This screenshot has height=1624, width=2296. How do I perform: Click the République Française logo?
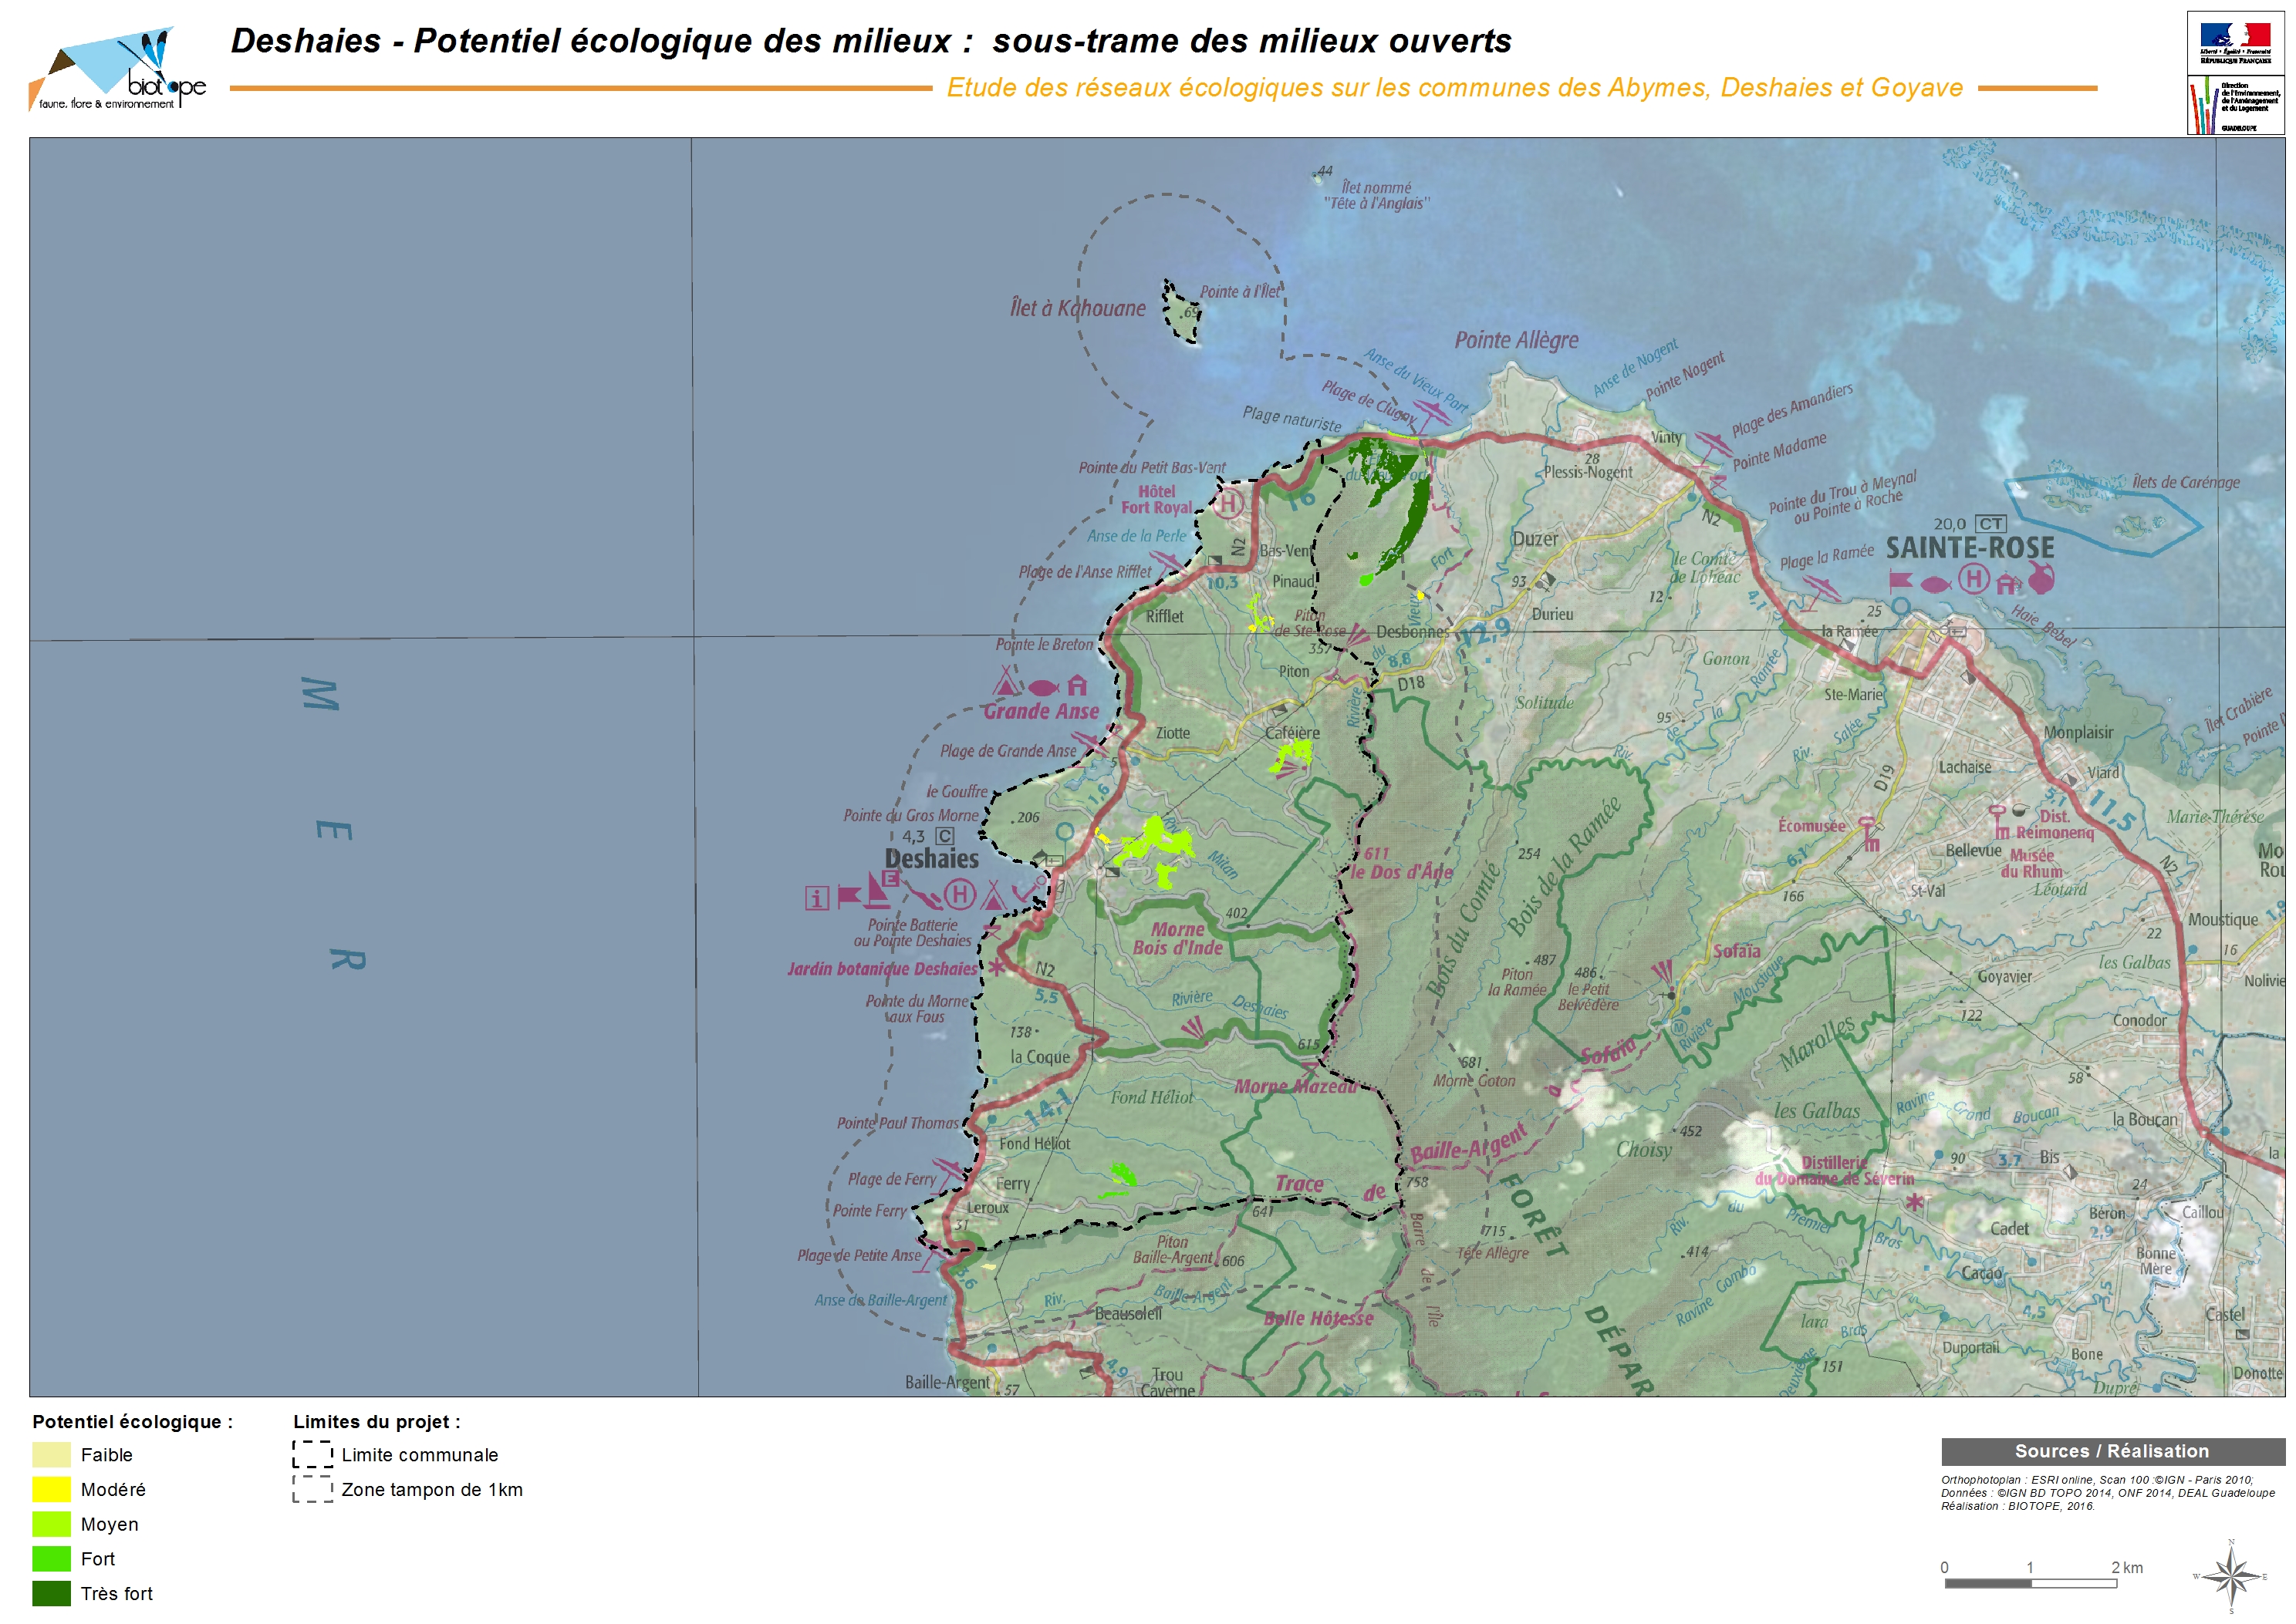pyautogui.click(x=2235, y=42)
